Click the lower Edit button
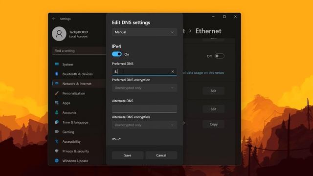 coord(213,109)
